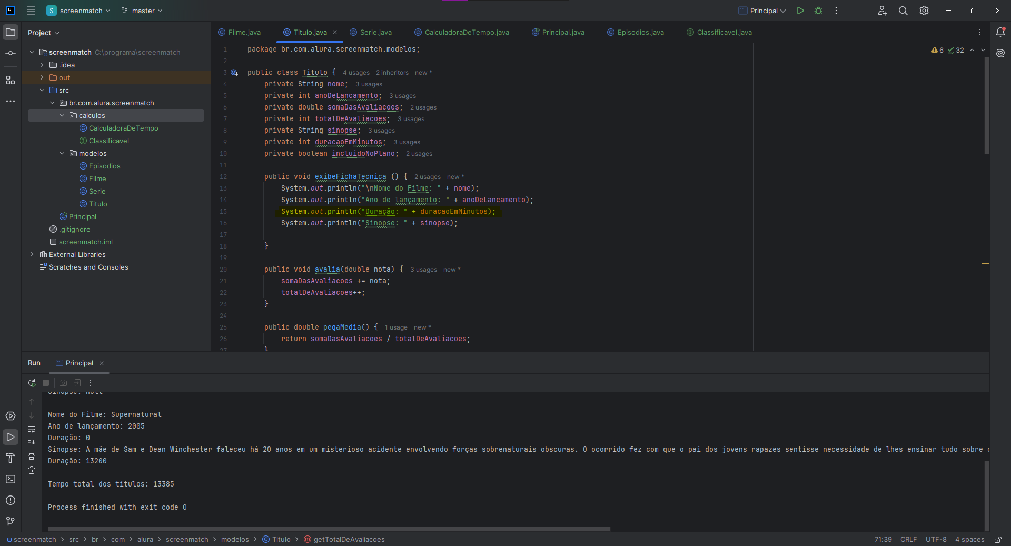Viewport: 1011px width, 546px height.
Task: Collapse the calculos package
Action: tap(62, 115)
